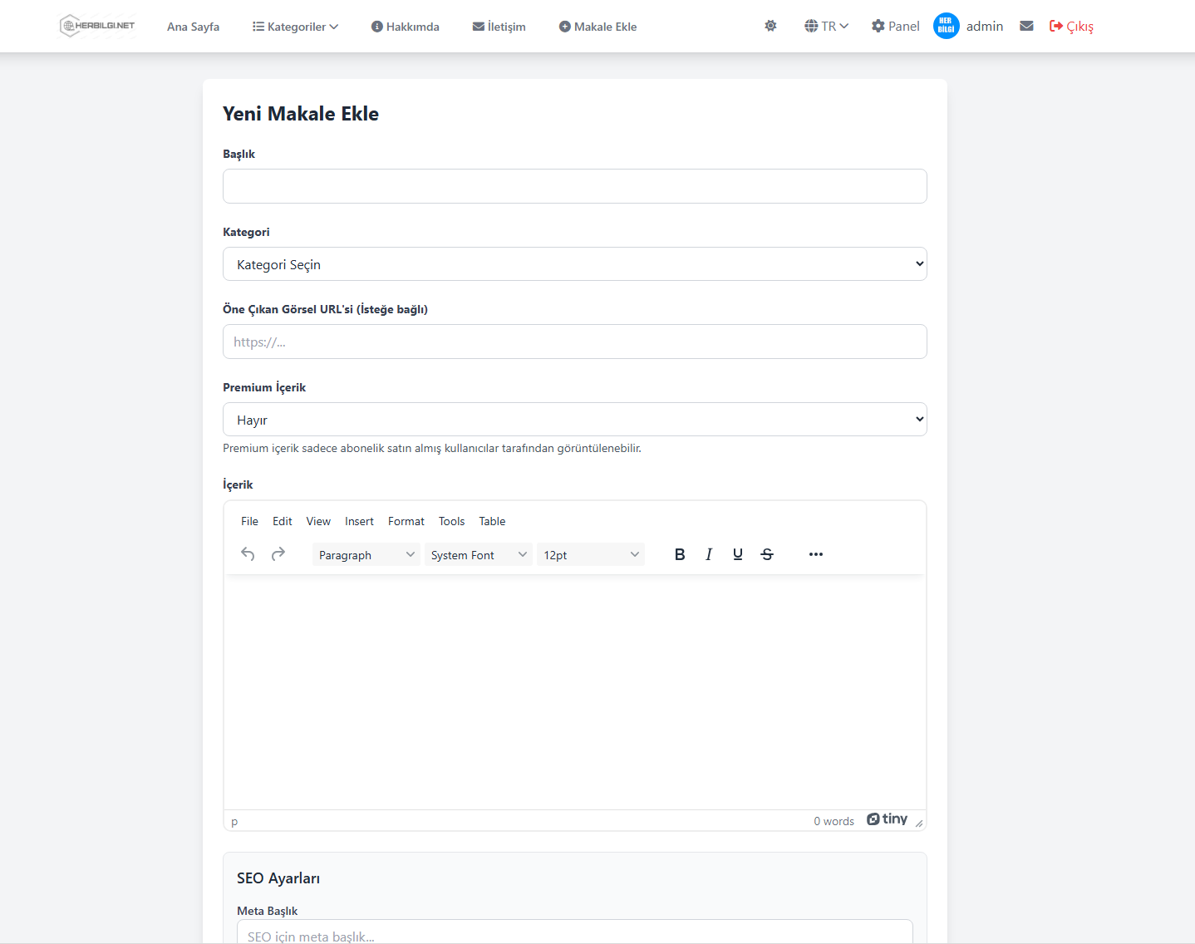Change the System Font selector

478,555
